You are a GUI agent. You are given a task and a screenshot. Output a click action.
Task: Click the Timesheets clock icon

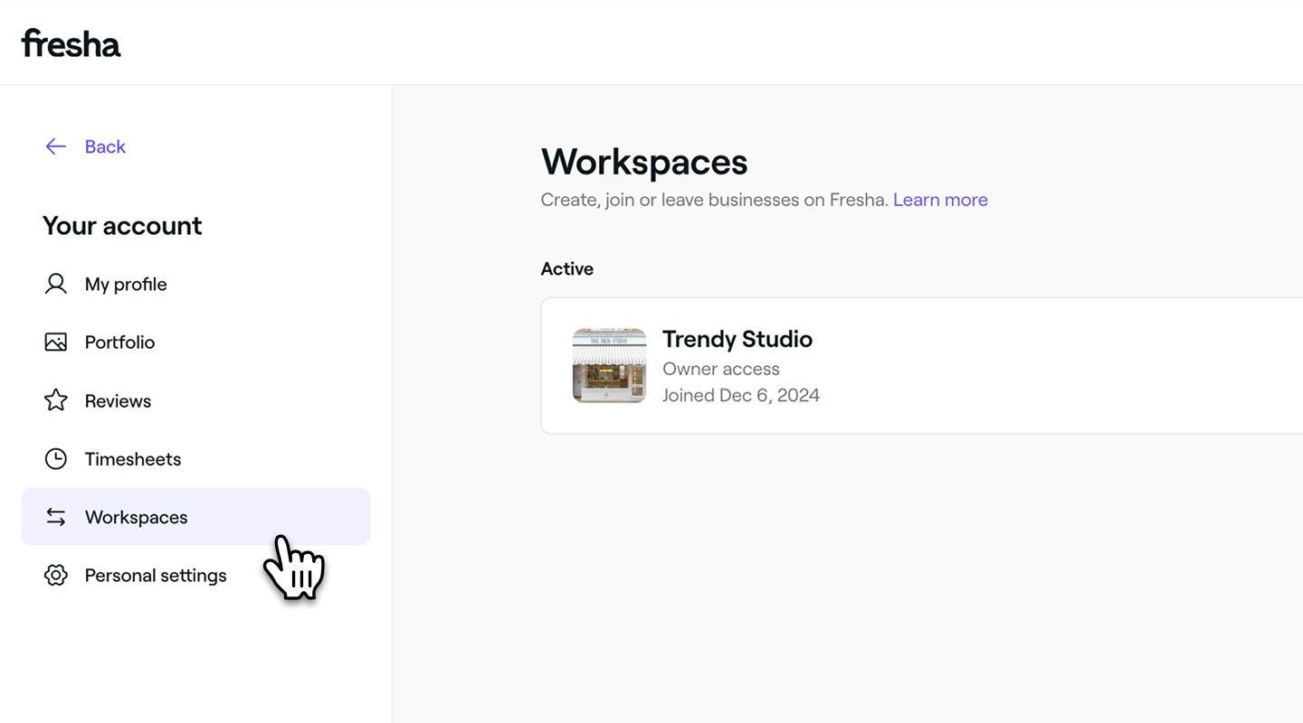point(56,459)
